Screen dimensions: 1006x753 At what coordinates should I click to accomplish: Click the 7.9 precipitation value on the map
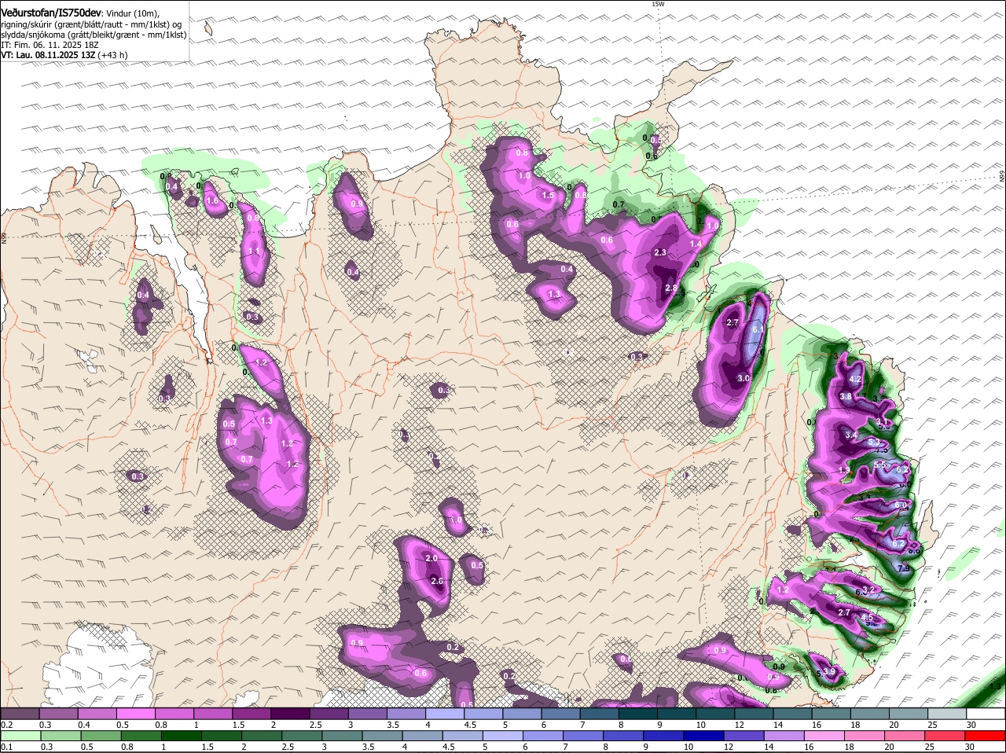coord(903,568)
